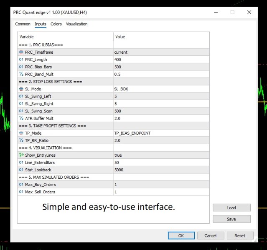Open the SL_Mode SL_BOX dropdown
The height and width of the screenshot is (250, 267).
click(161, 89)
